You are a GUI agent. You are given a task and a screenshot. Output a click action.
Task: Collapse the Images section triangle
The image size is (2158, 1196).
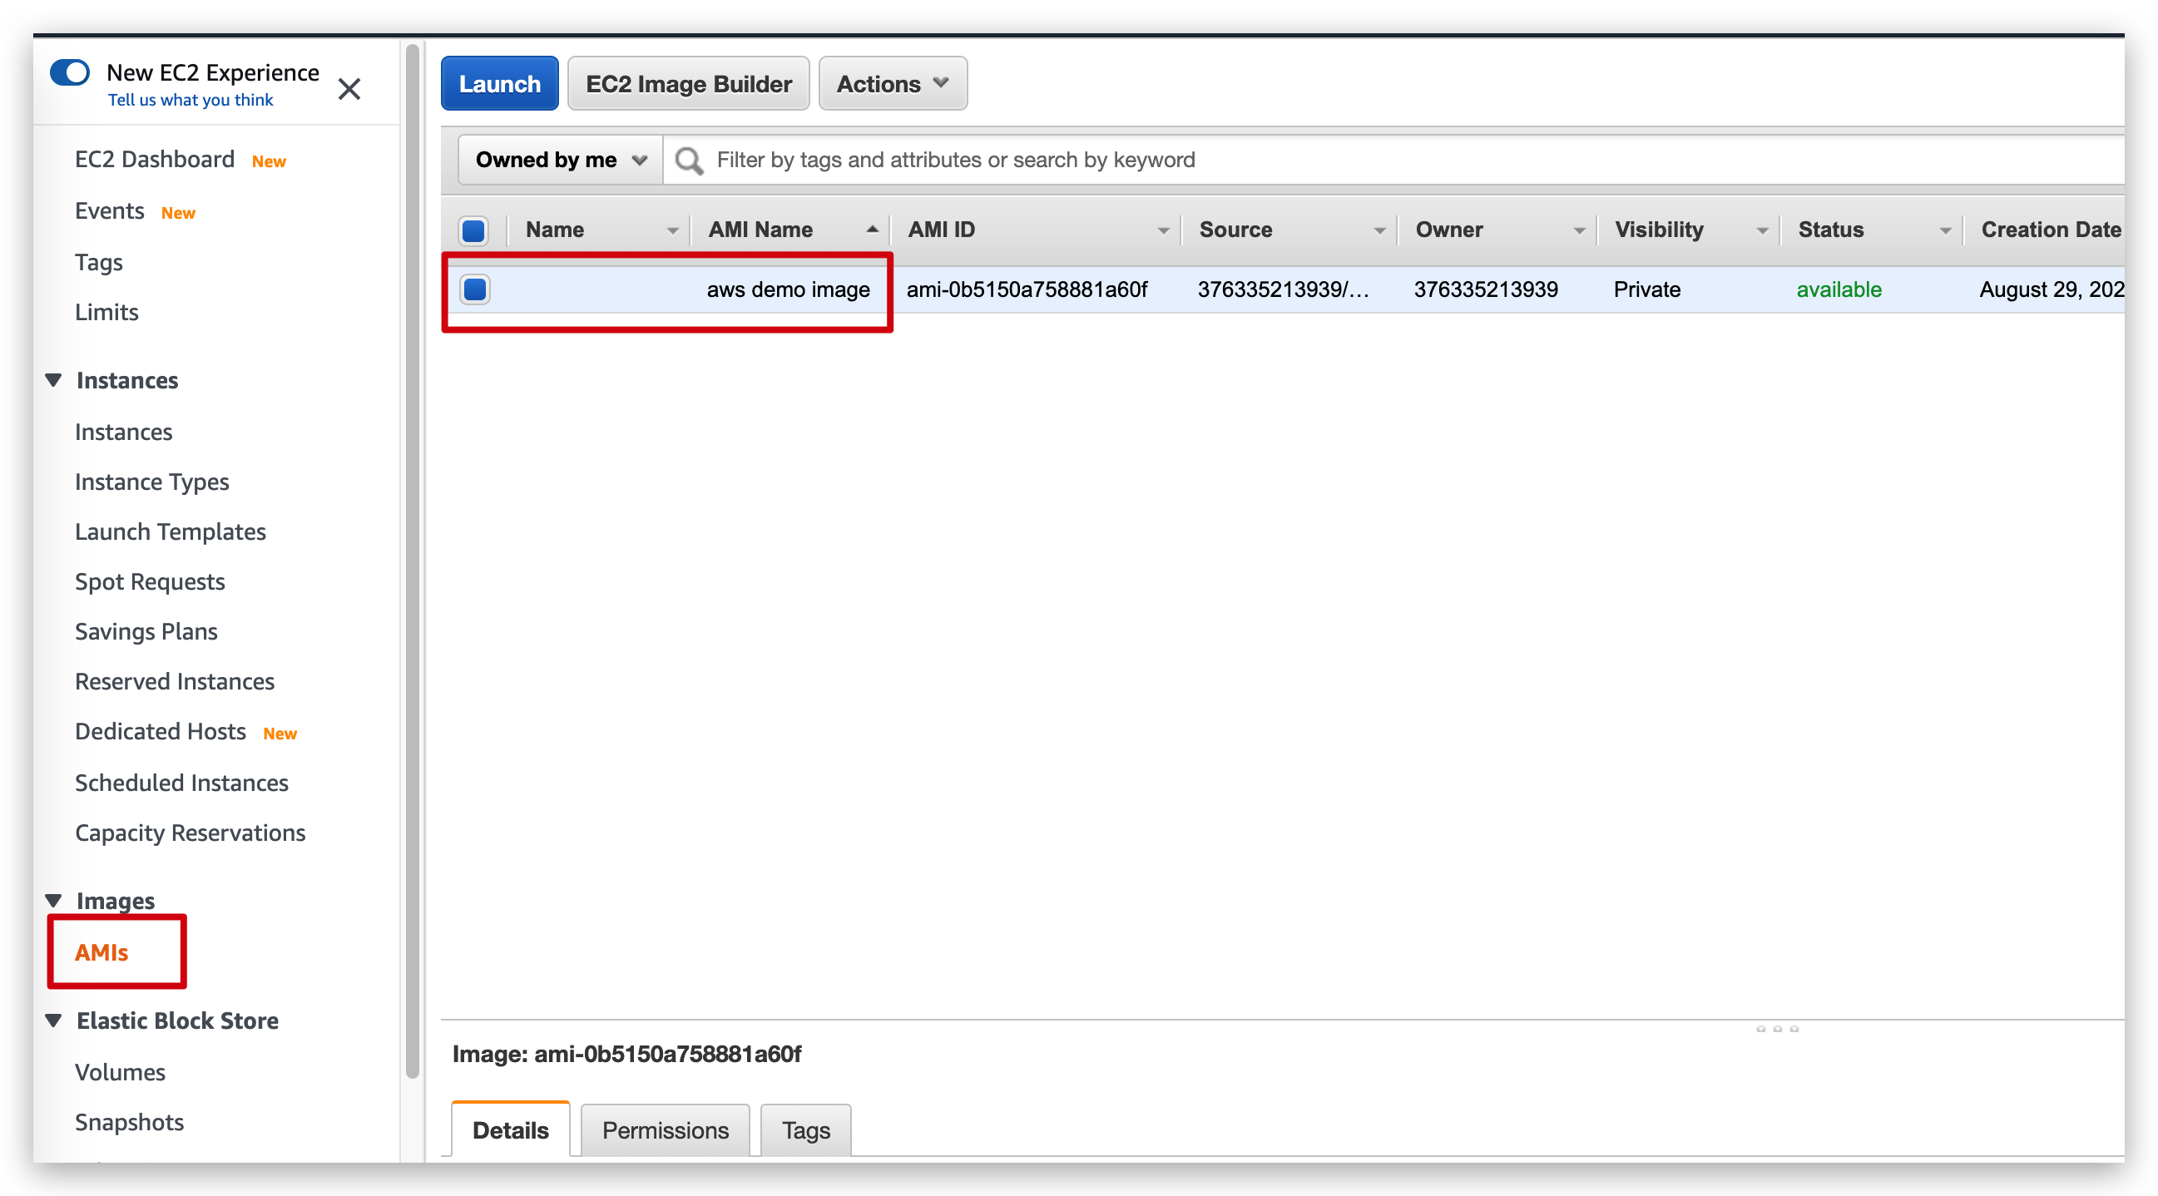(53, 902)
